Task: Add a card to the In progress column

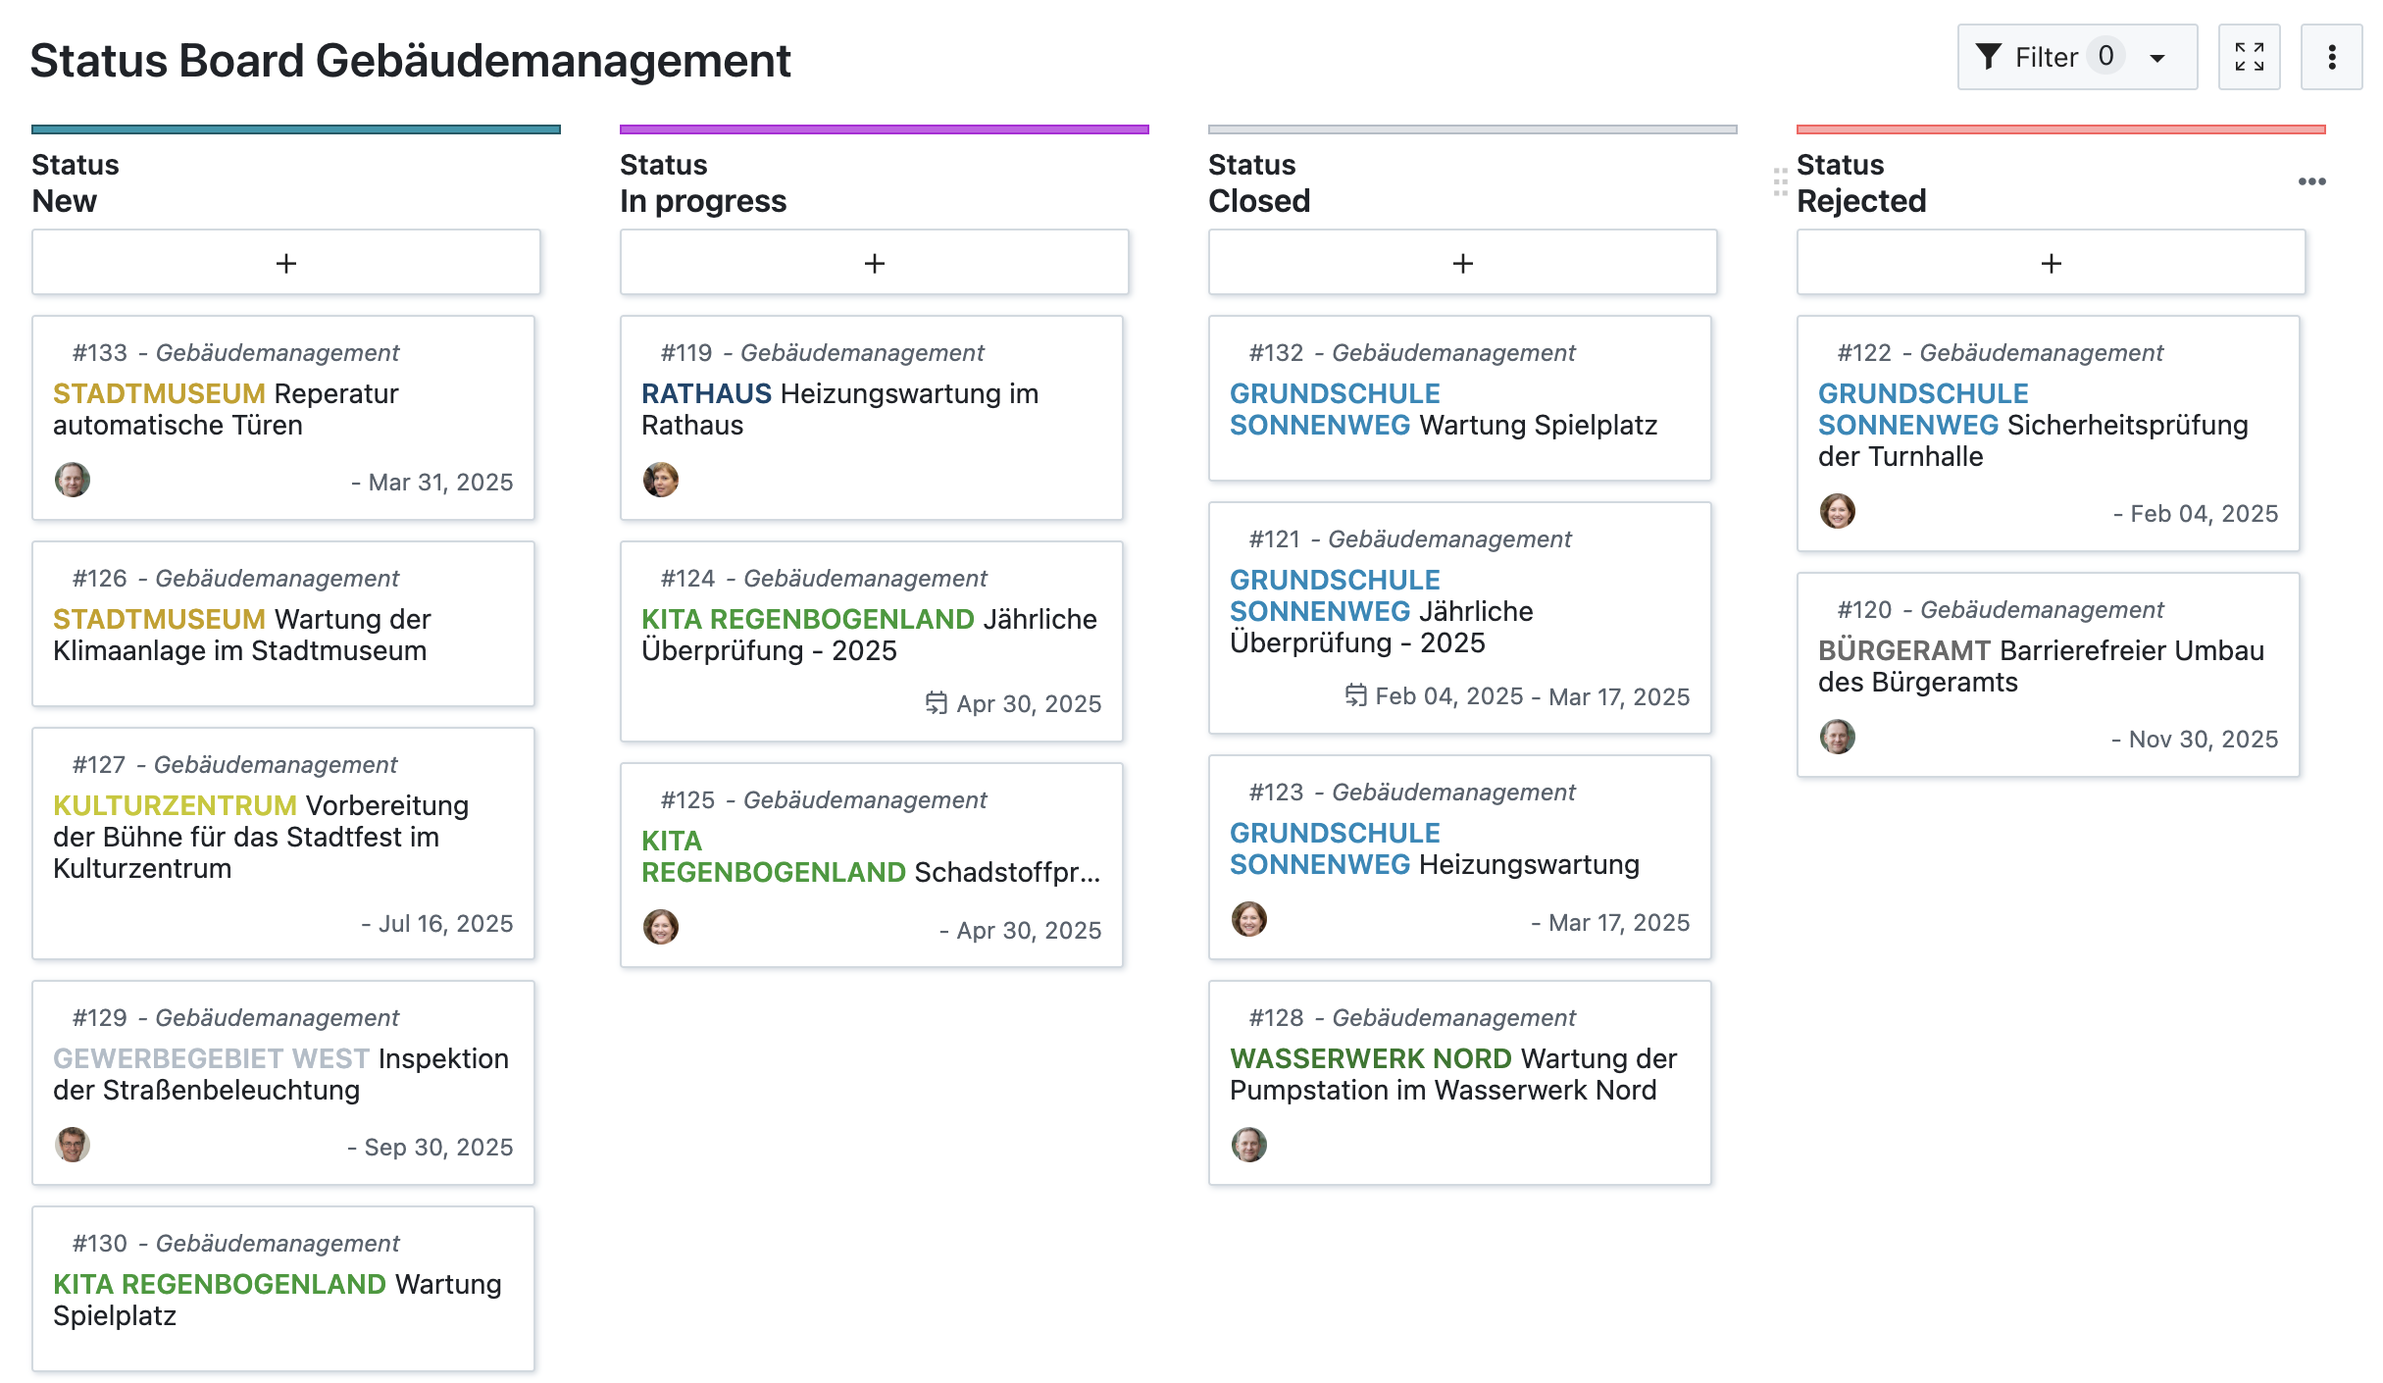Action: click(x=874, y=262)
